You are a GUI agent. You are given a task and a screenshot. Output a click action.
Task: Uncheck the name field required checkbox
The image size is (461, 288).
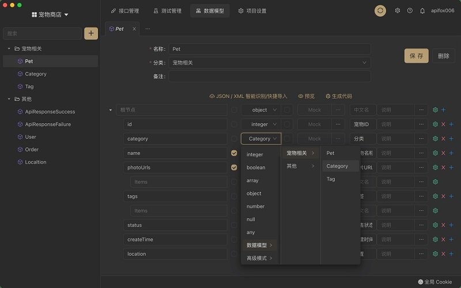coord(234,153)
